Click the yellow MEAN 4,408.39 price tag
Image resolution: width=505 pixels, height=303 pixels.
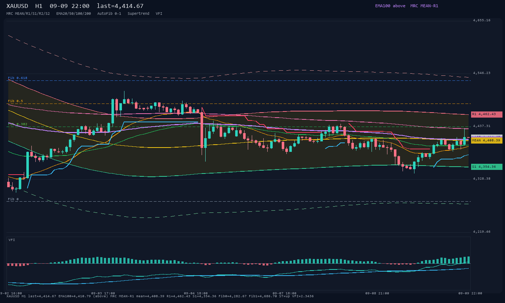click(487, 140)
